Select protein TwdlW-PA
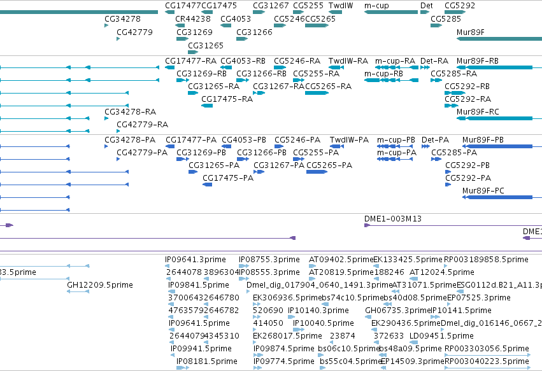Screen dimensions: 542x371 pos(337,146)
